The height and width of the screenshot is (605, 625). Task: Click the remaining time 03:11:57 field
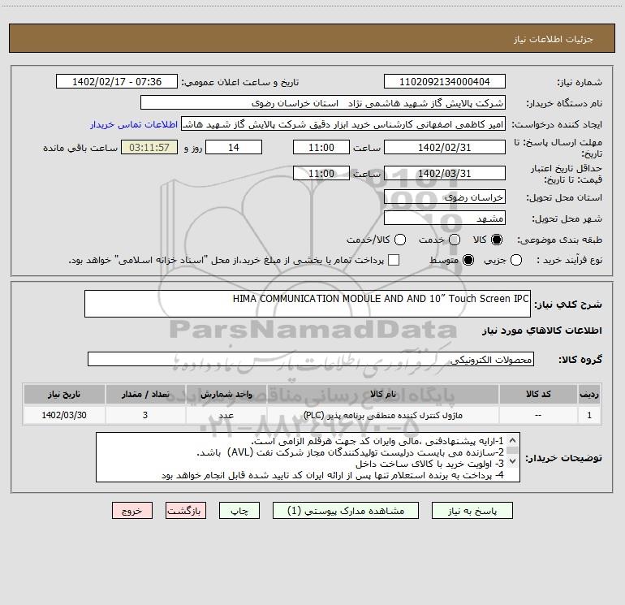pyautogui.click(x=149, y=147)
